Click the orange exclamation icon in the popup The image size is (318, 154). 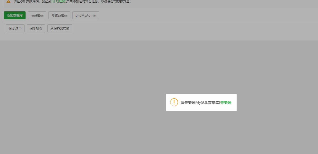[x=174, y=102]
